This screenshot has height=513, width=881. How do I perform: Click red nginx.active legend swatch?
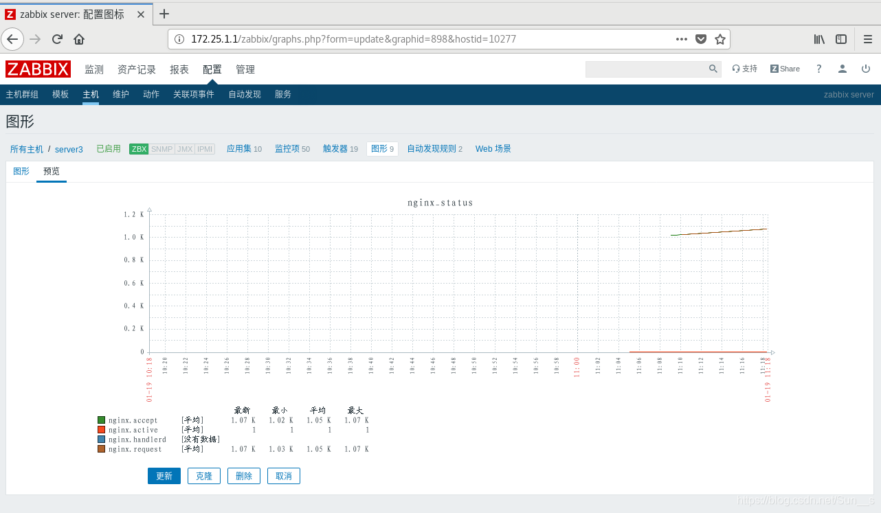click(102, 430)
